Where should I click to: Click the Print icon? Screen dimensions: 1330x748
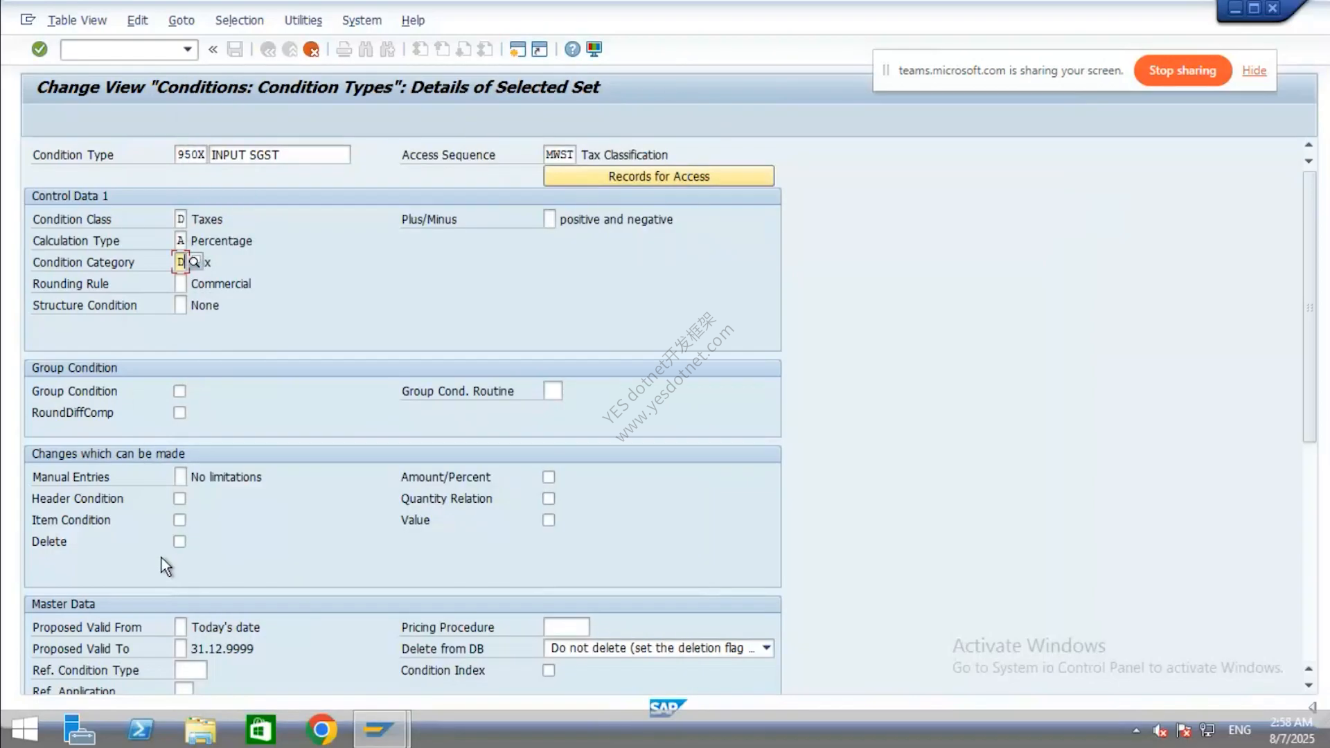pyautogui.click(x=344, y=49)
